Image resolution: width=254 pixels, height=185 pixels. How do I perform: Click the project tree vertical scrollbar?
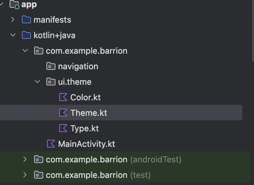252,29
